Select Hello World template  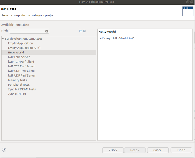click(49, 52)
